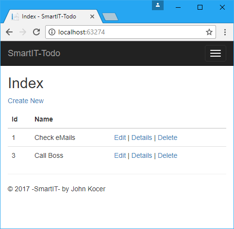
Task: Click the Id cell with value 1
Action: click(x=14, y=137)
